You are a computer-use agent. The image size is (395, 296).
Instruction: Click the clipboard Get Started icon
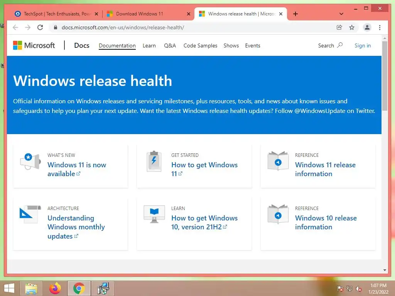point(154,161)
